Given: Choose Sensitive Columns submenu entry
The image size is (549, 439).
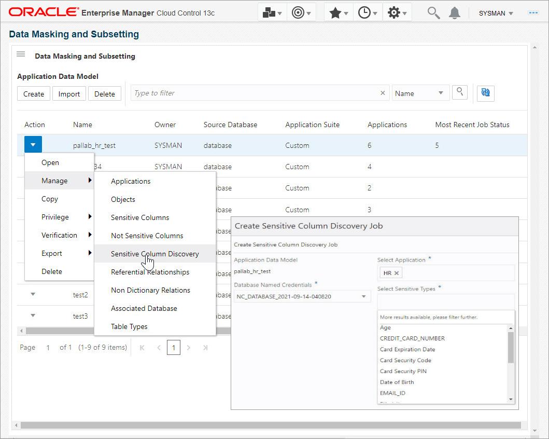Looking at the screenshot, I should [155, 217].
